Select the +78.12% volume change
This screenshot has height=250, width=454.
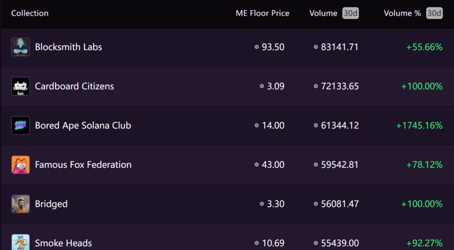click(x=425, y=165)
